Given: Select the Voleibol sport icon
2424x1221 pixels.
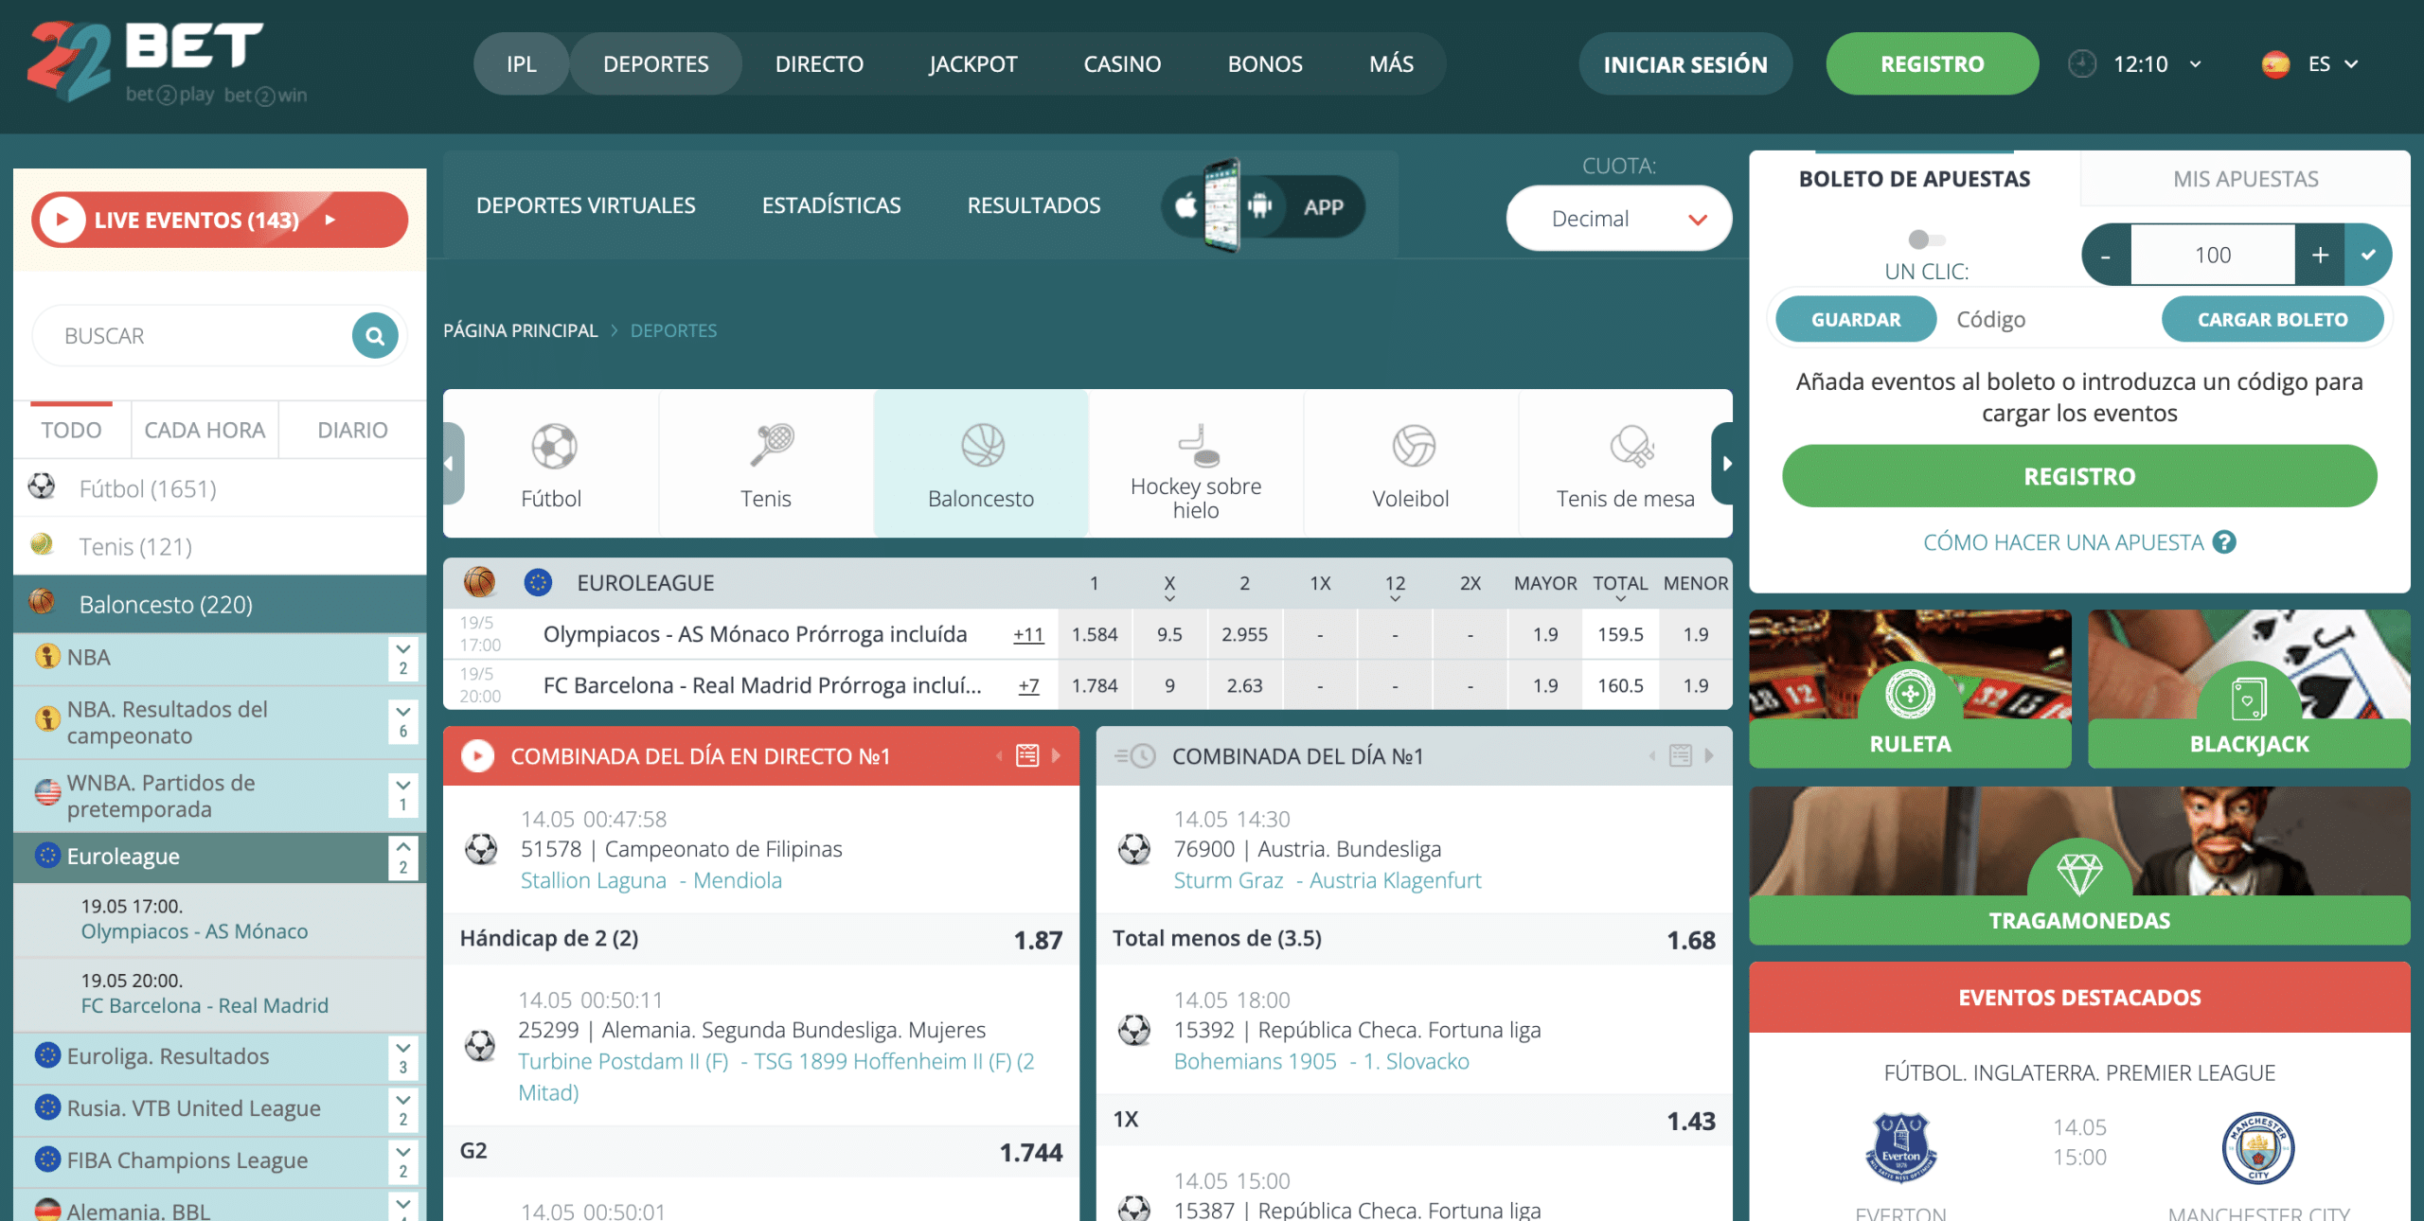Looking at the screenshot, I should point(1414,446).
